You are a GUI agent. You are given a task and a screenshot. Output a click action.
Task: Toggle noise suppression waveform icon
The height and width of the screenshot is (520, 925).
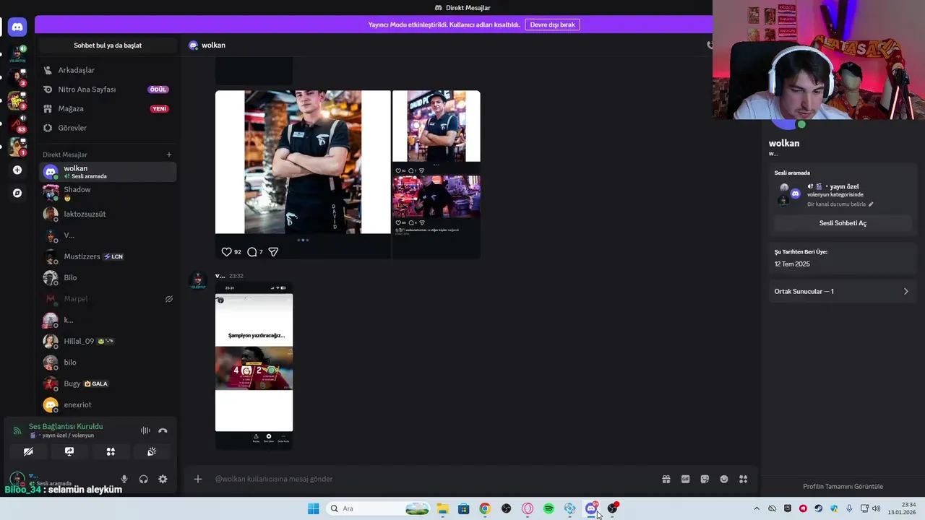[x=145, y=430]
